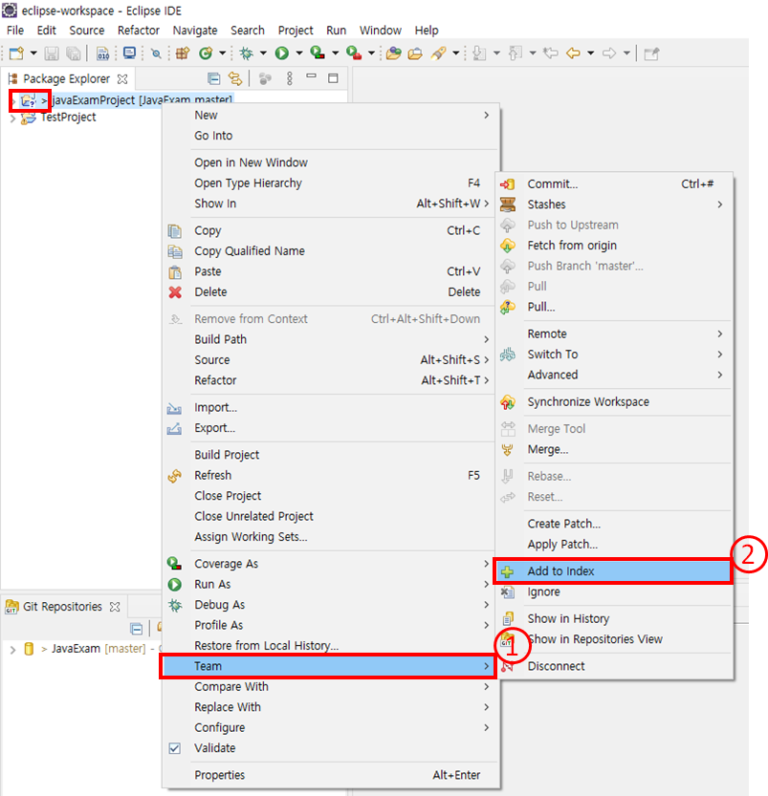Click the Back navigation arrow icon

click(573, 54)
